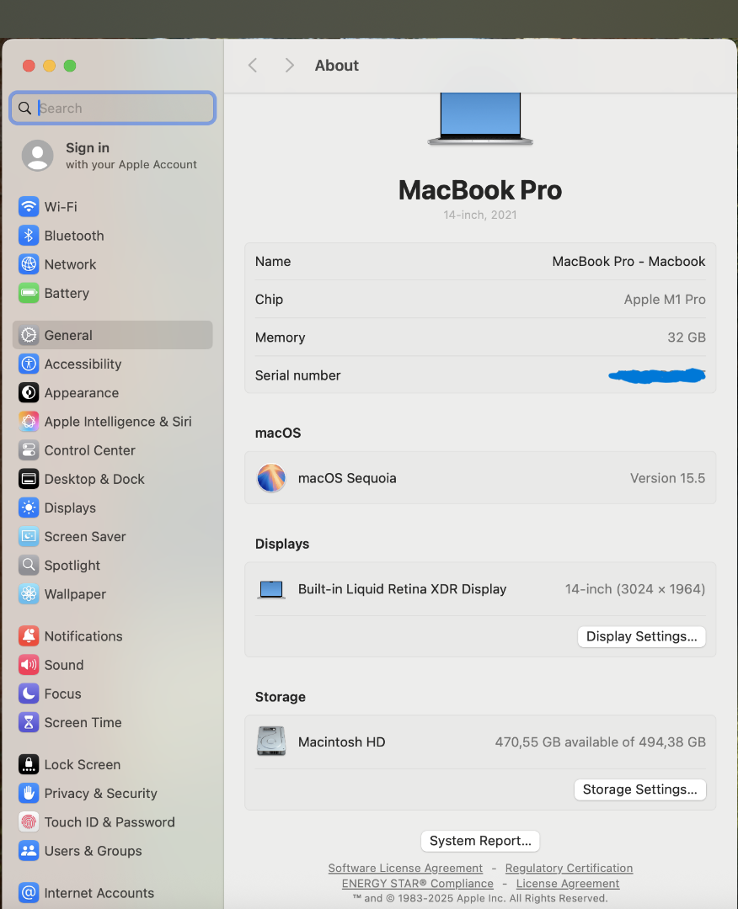Image resolution: width=738 pixels, height=909 pixels.
Task: Focus the Search field in sidebar
Action: click(x=113, y=108)
